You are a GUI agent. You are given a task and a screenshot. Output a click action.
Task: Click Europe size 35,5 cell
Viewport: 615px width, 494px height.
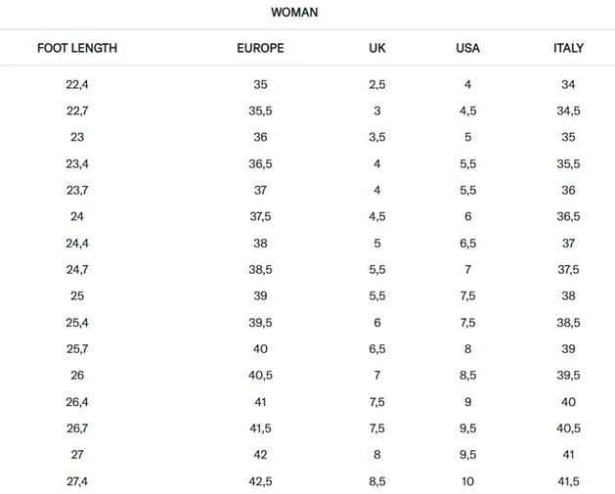click(x=260, y=111)
